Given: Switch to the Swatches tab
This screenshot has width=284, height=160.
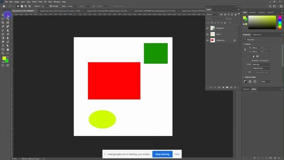Looking at the screenshot, I should pos(252,12).
